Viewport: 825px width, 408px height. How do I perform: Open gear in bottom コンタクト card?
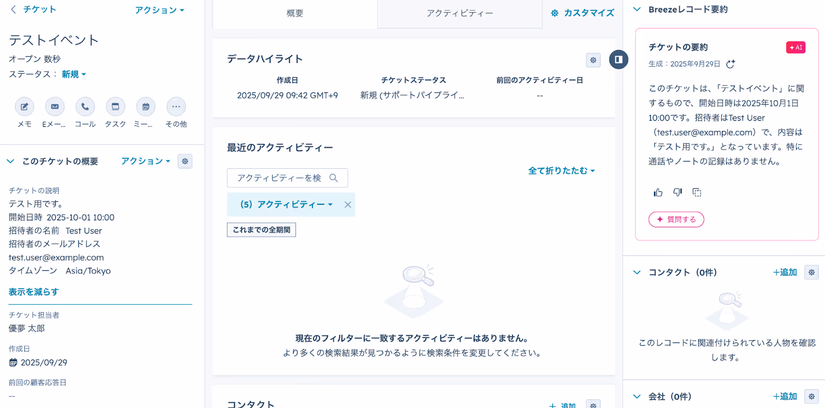(x=593, y=404)
